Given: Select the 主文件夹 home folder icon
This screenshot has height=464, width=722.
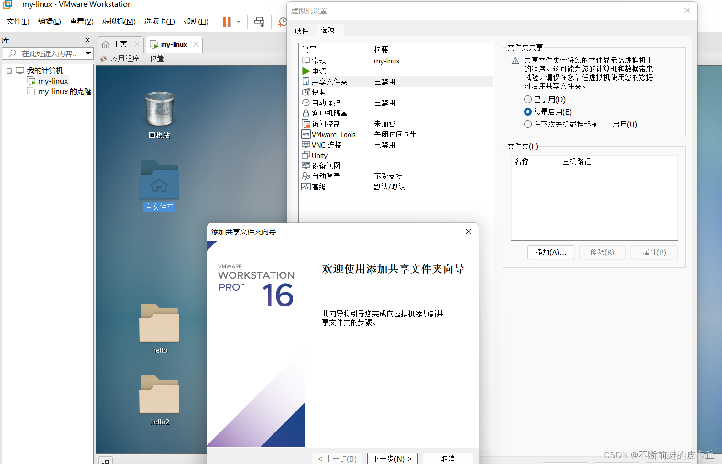Looking at the screenshot, I should point(159,186).
